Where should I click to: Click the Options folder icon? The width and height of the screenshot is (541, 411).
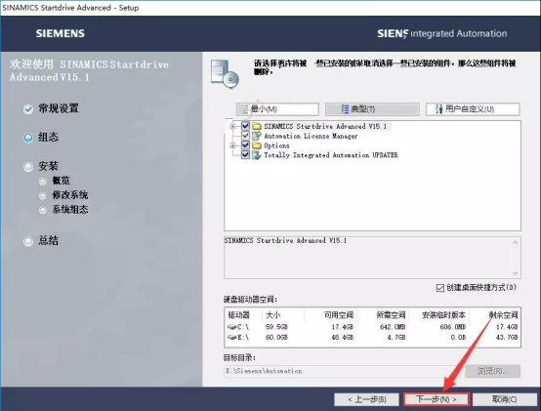click(x=257, y=145)
